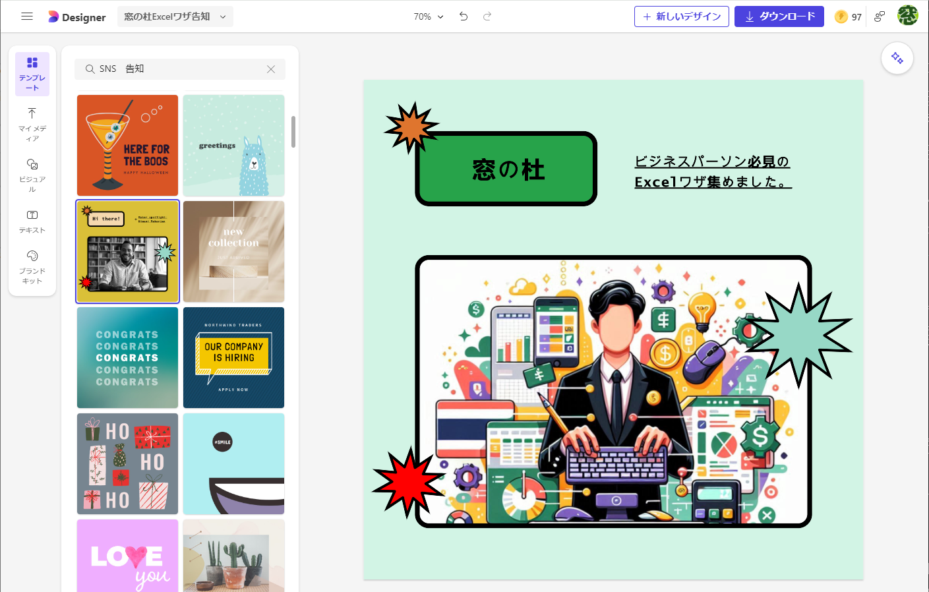The width and height of the screenshot is (929, 592).
Task: Click the Designer logo
Action: (76, 16)
